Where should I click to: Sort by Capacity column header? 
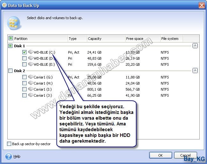click(x=106, y=39)
